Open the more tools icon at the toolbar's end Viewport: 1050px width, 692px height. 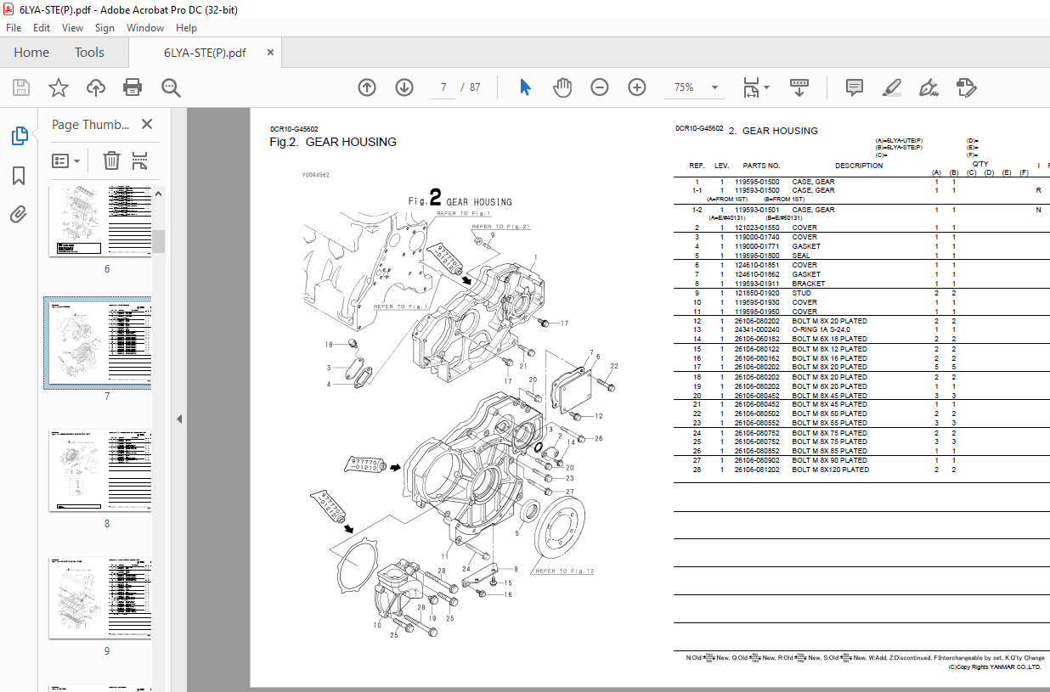(x=966, y=87)
